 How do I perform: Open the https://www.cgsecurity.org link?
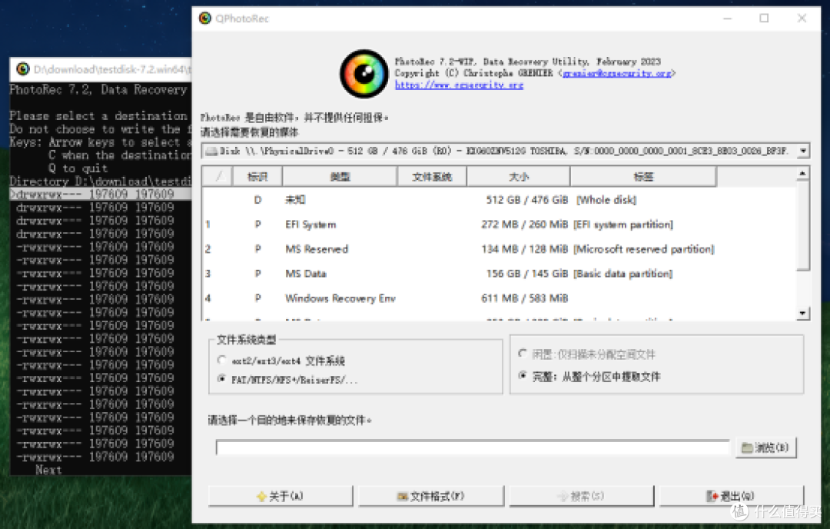click(x=459, y=85)
